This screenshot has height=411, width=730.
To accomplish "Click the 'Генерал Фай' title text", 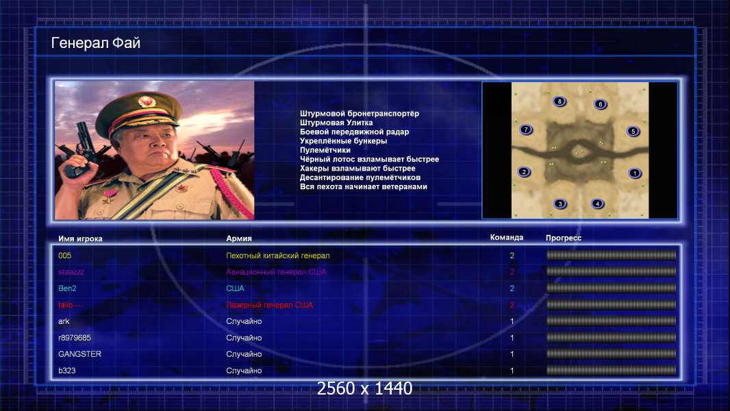I will click(95, 43).
